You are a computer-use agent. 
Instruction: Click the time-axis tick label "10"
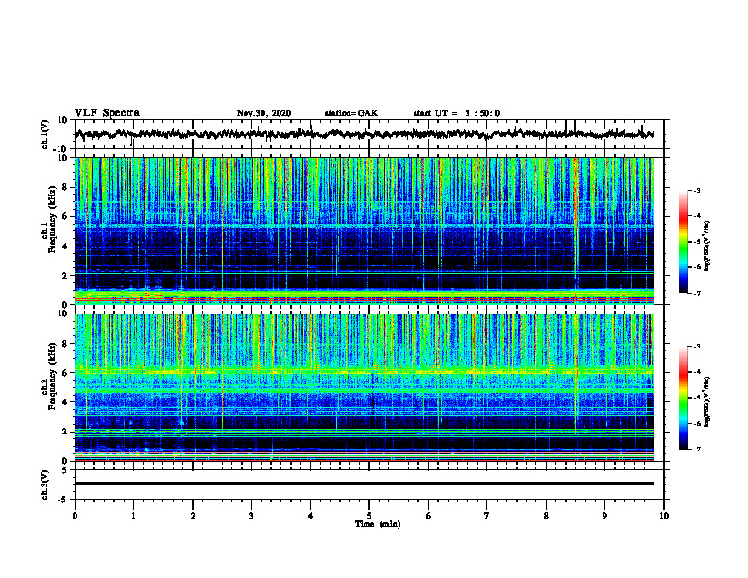pyautogui.click(x=664, y=516)
